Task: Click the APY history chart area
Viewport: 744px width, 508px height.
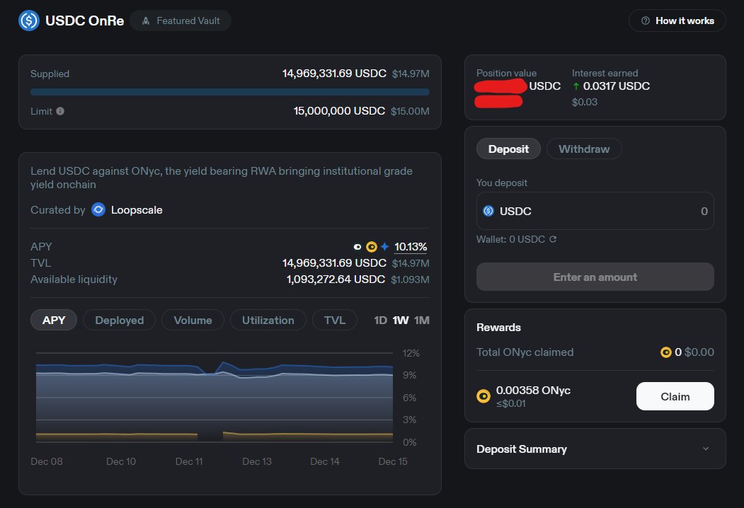Action: [x=214, y=398]
